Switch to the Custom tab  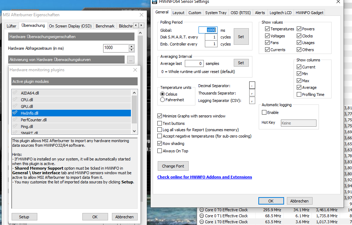point(195,13)
